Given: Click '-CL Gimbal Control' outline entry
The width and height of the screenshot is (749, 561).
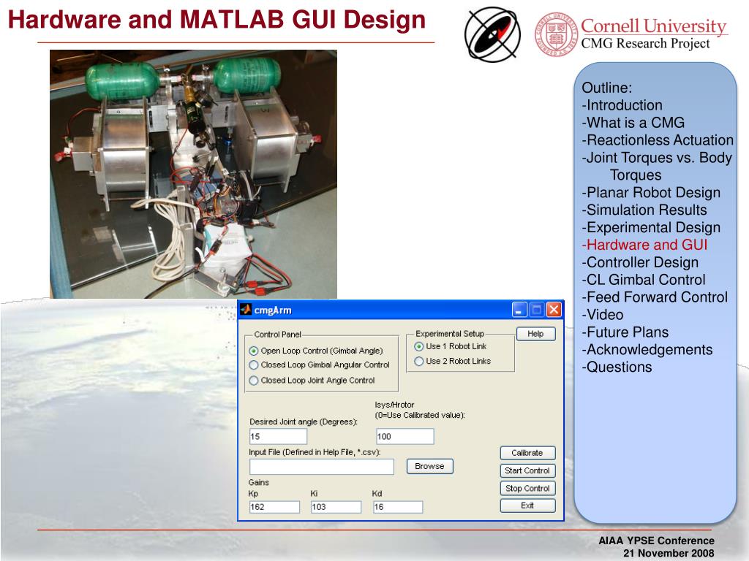Looking at the screenshot, I should 644,280.
